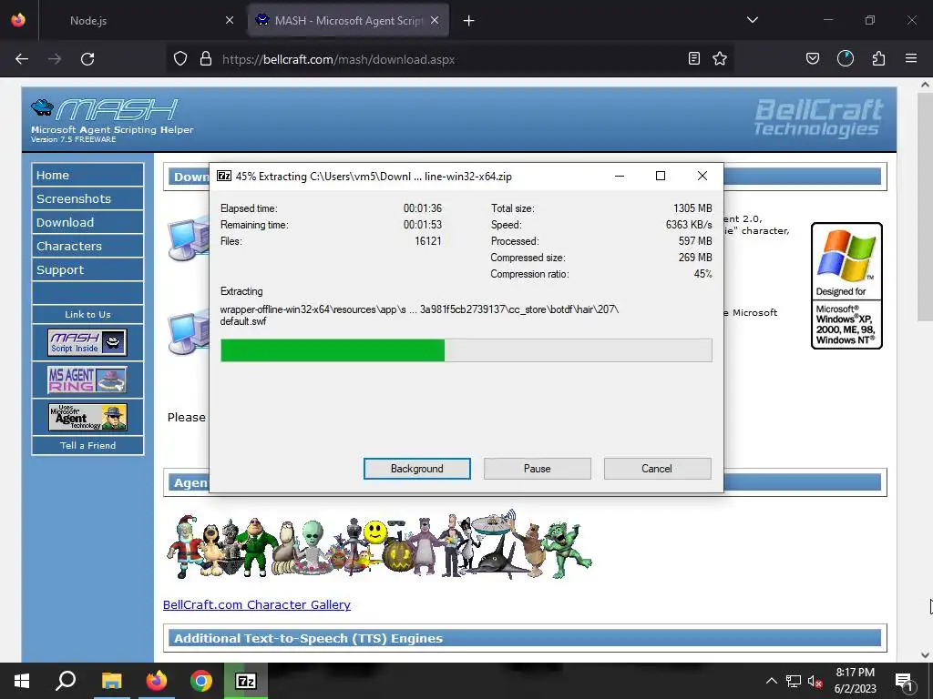
Task: Open File Explorer from taskbar
Action: 111,681
